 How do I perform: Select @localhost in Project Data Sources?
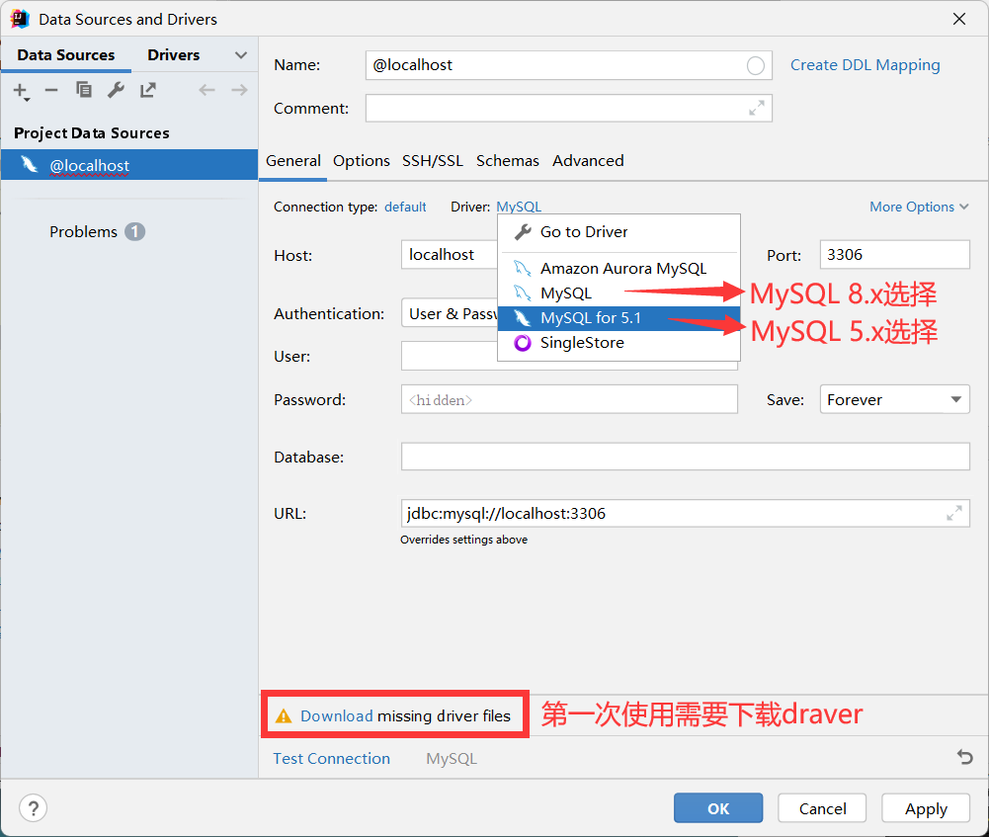pyautogui.click(x=128, y=165)
